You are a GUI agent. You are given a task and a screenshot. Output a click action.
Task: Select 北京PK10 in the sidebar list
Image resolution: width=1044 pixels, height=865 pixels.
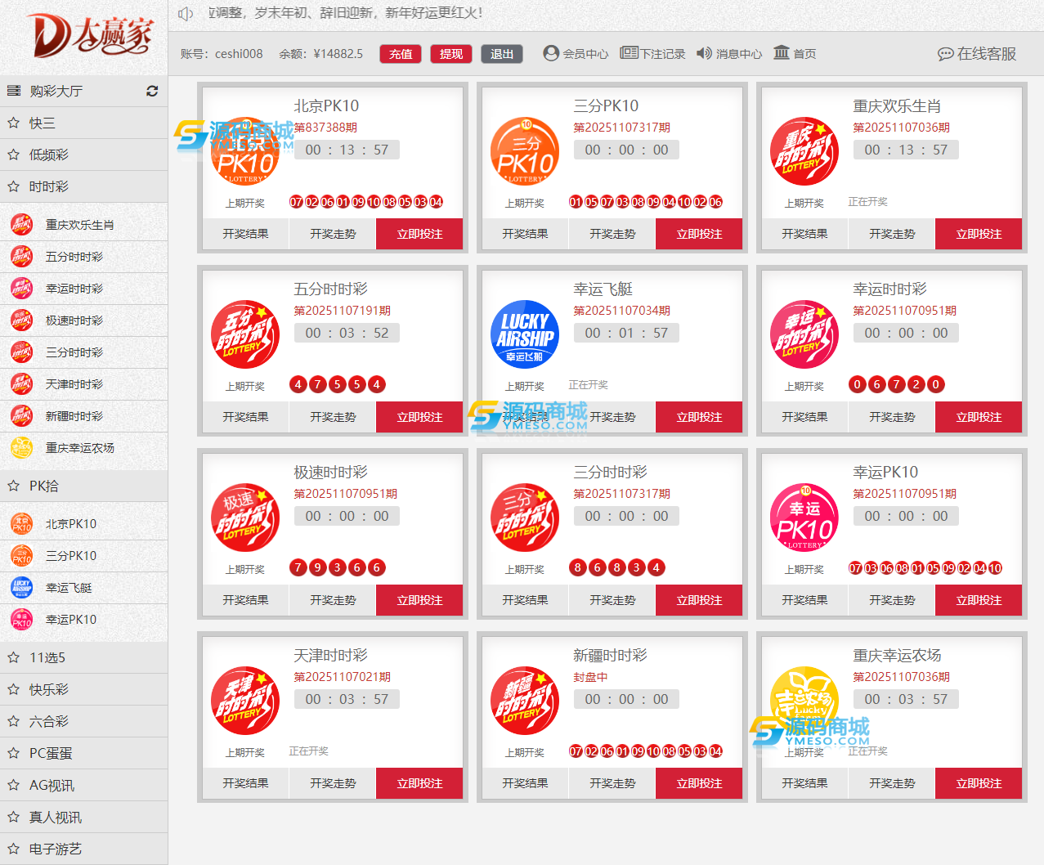(71, 523)
